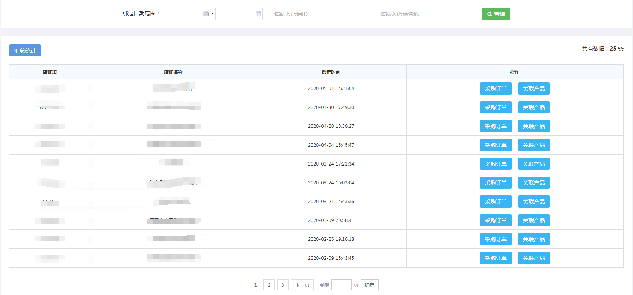633x295 pixels.
Task: Open 采购订单 for row 2020-04-30 17:49:30
Action: click(x=496, y=107)
